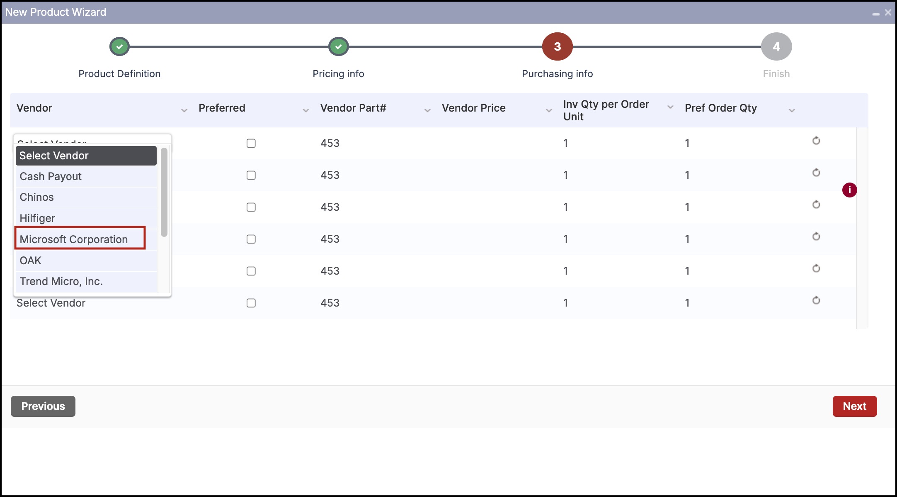Open Preferred column menu chevron
The width and height of the screenshot is (897, 497).
pos(305,110)
